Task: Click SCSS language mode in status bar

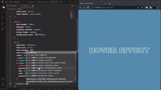Action: [x=49, y=89]
